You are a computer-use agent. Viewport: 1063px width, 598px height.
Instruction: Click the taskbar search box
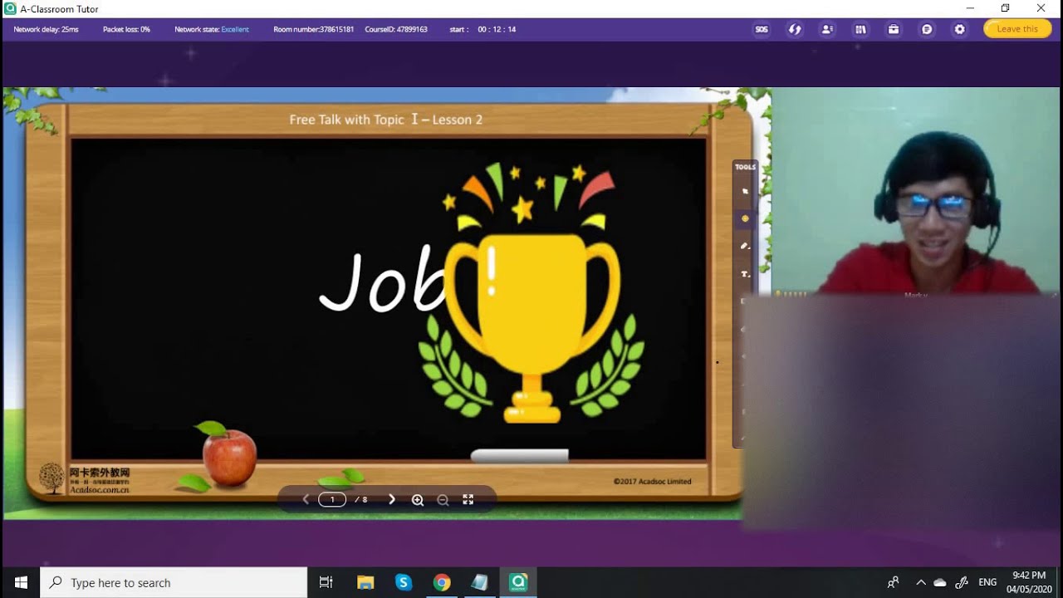pos(174,582)
